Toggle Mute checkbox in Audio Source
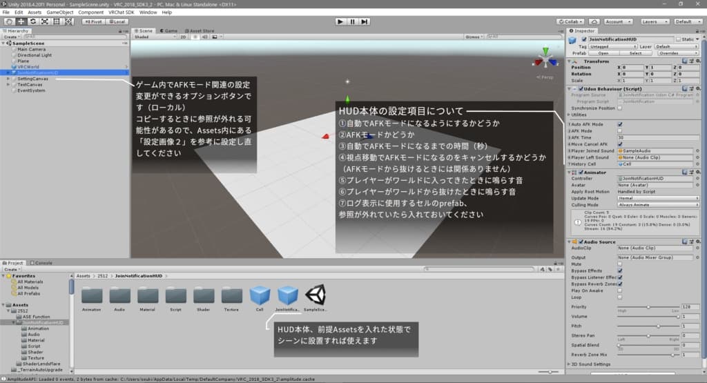This screenshot has height=383, width=707. coord(620,264)
